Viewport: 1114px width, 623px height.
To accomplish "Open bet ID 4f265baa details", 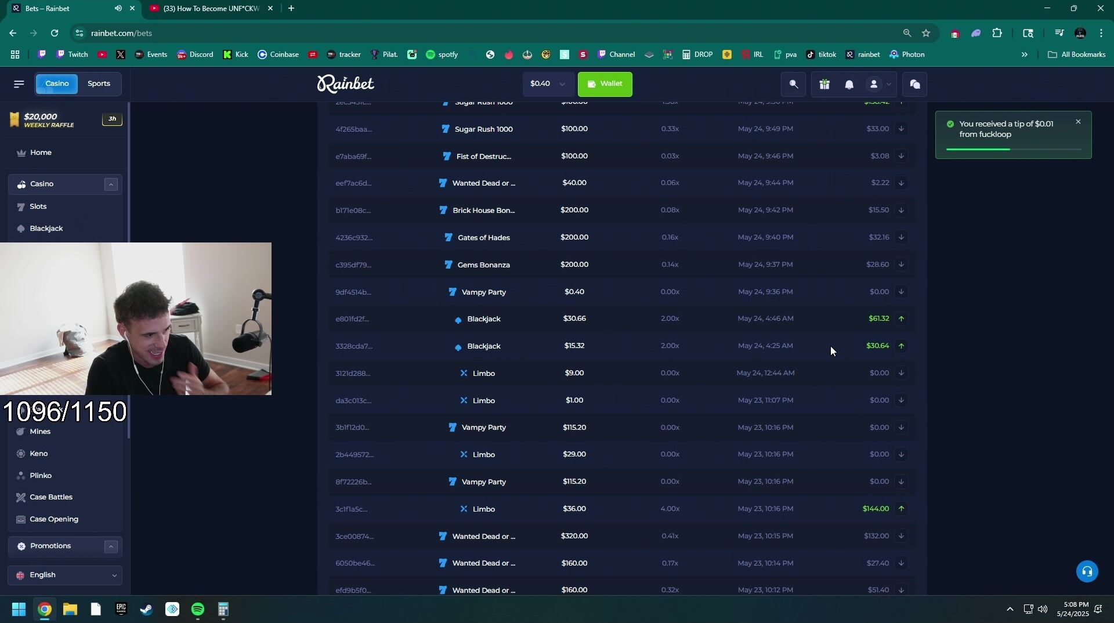I will [x=354, y=129].
